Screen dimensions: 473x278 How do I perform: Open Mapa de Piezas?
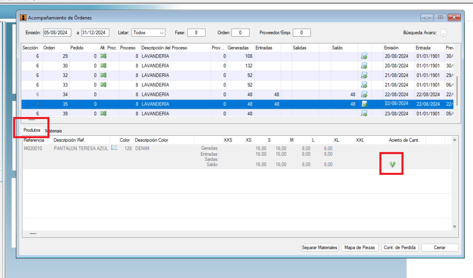tap(360, 247)
